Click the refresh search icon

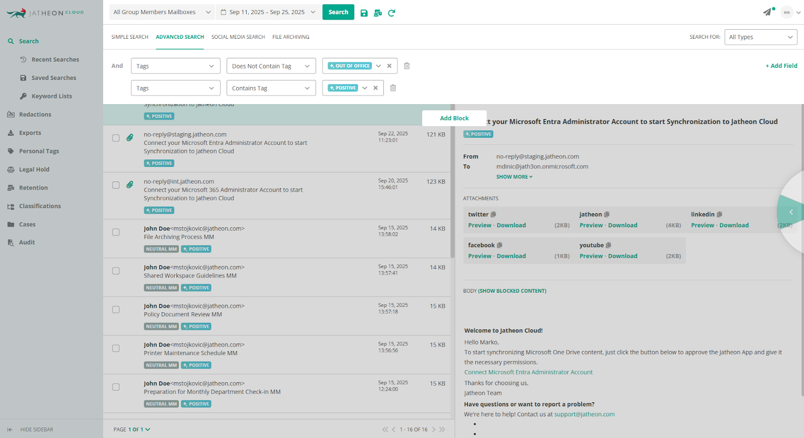click(x=391, y=13)
